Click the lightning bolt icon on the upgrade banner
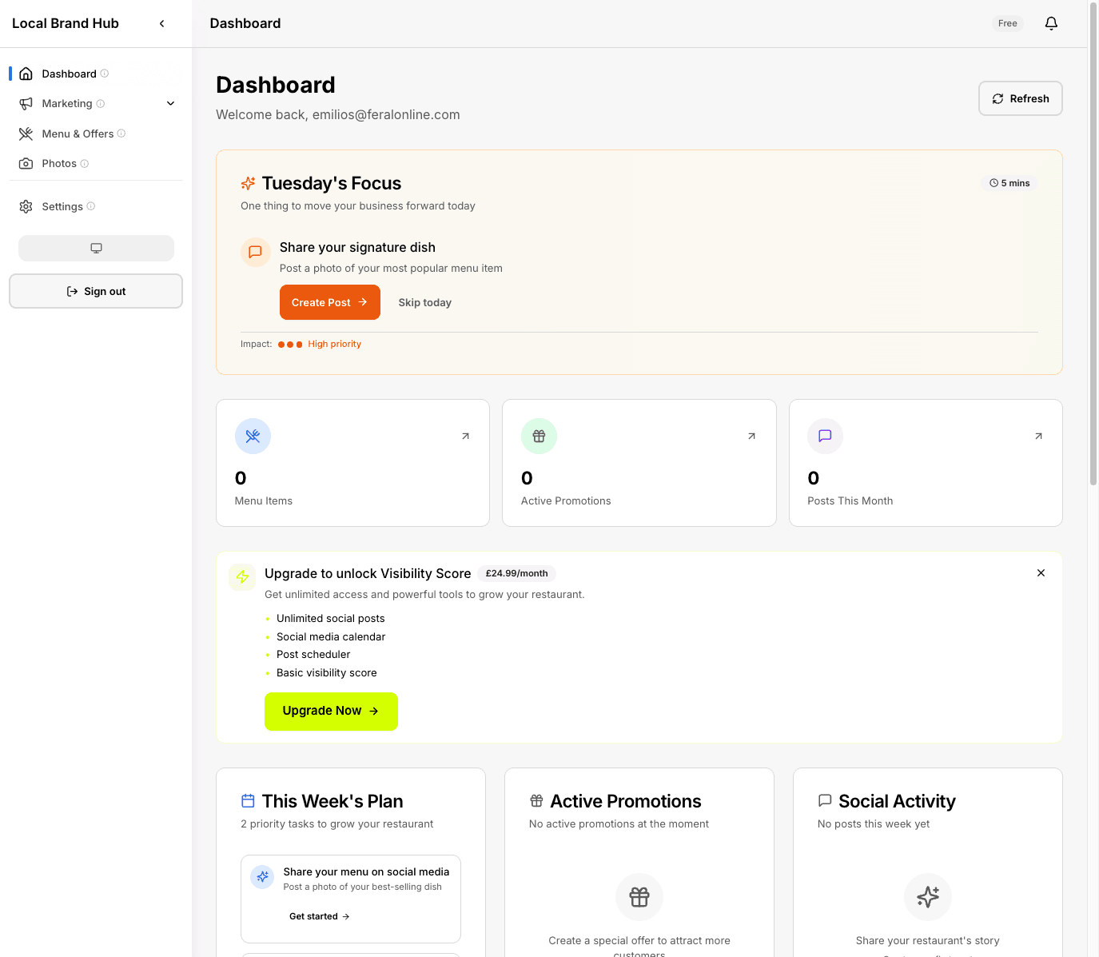Screen dimensions: 1099x957 pos(242,576)
